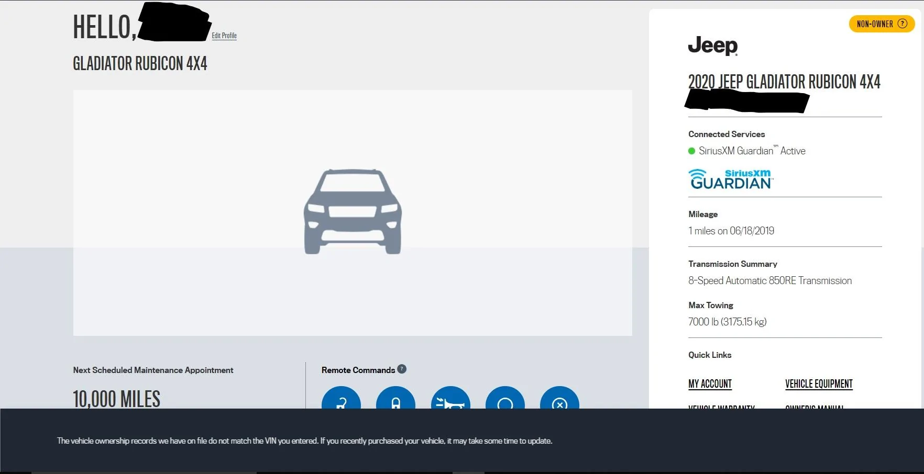
Task: Click the SiriusXM Guardian logo
Action: [731, 179]
